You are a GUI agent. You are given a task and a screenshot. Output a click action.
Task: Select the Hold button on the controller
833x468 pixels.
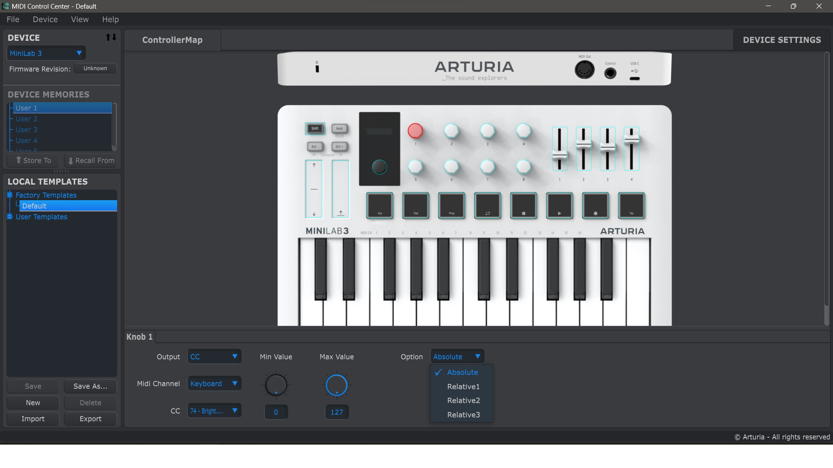(x=339, y=128)
